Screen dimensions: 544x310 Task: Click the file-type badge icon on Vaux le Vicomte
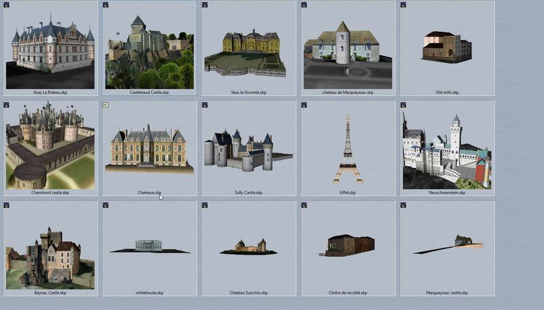tap(205, 5)
